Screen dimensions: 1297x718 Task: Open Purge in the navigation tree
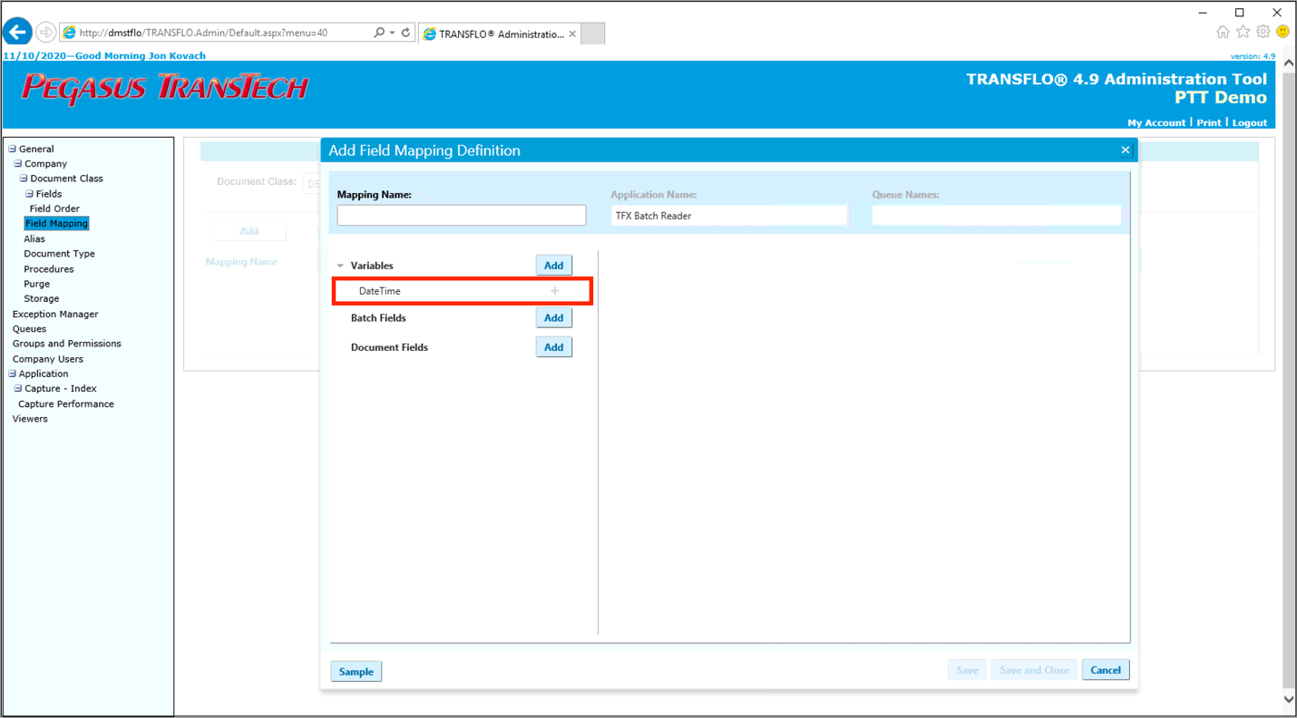click(x=37, y=284)
